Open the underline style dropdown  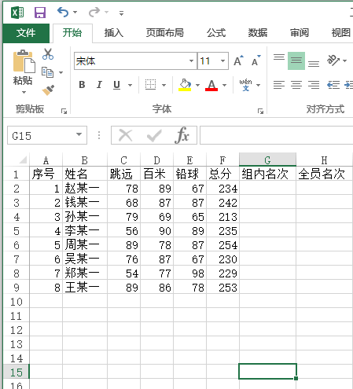tap(130, 85)
